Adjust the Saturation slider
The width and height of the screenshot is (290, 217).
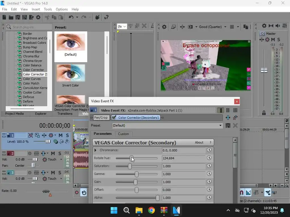point(130,166)
